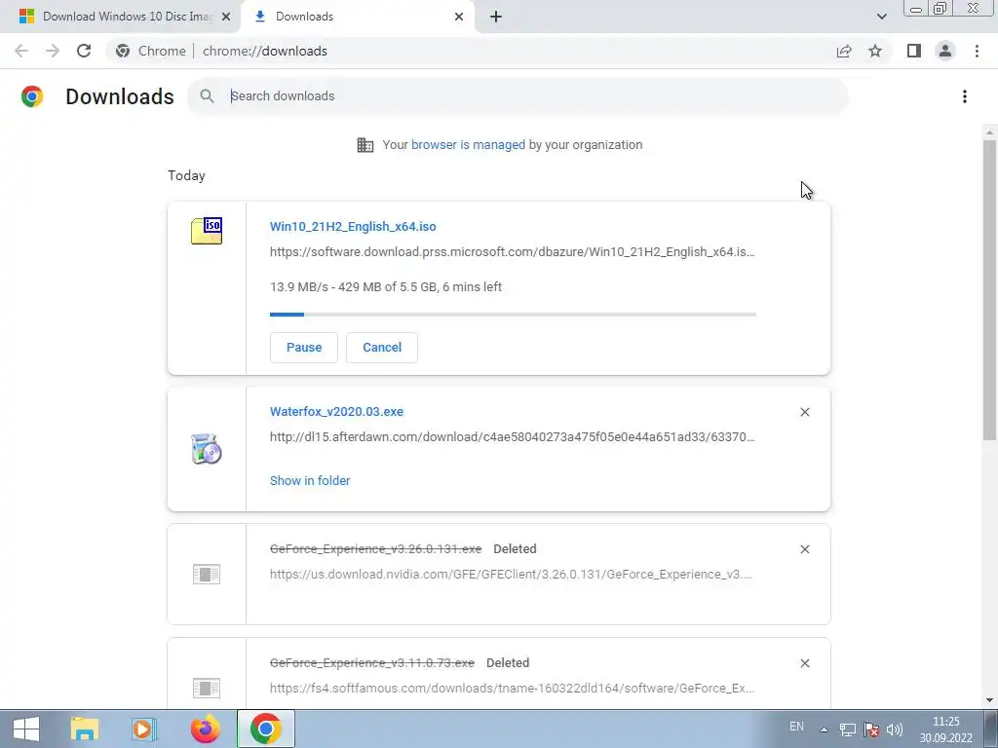Screen dimensions: 998x748
Task: Open the profile avatar menu
Action: pyautogui.click(x=945, y=51)
